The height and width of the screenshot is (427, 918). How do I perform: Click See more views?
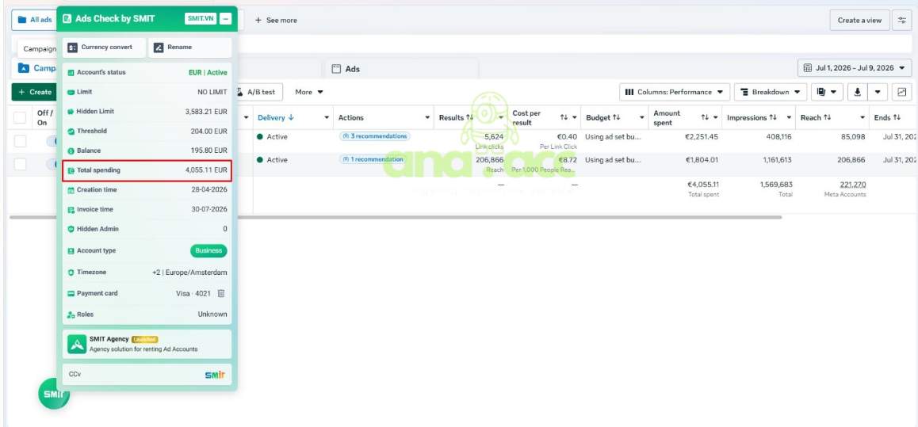pyautogui.click(x=276, y=20)
